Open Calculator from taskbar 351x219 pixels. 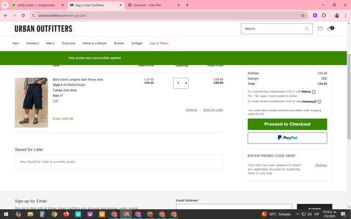point(42,214)
